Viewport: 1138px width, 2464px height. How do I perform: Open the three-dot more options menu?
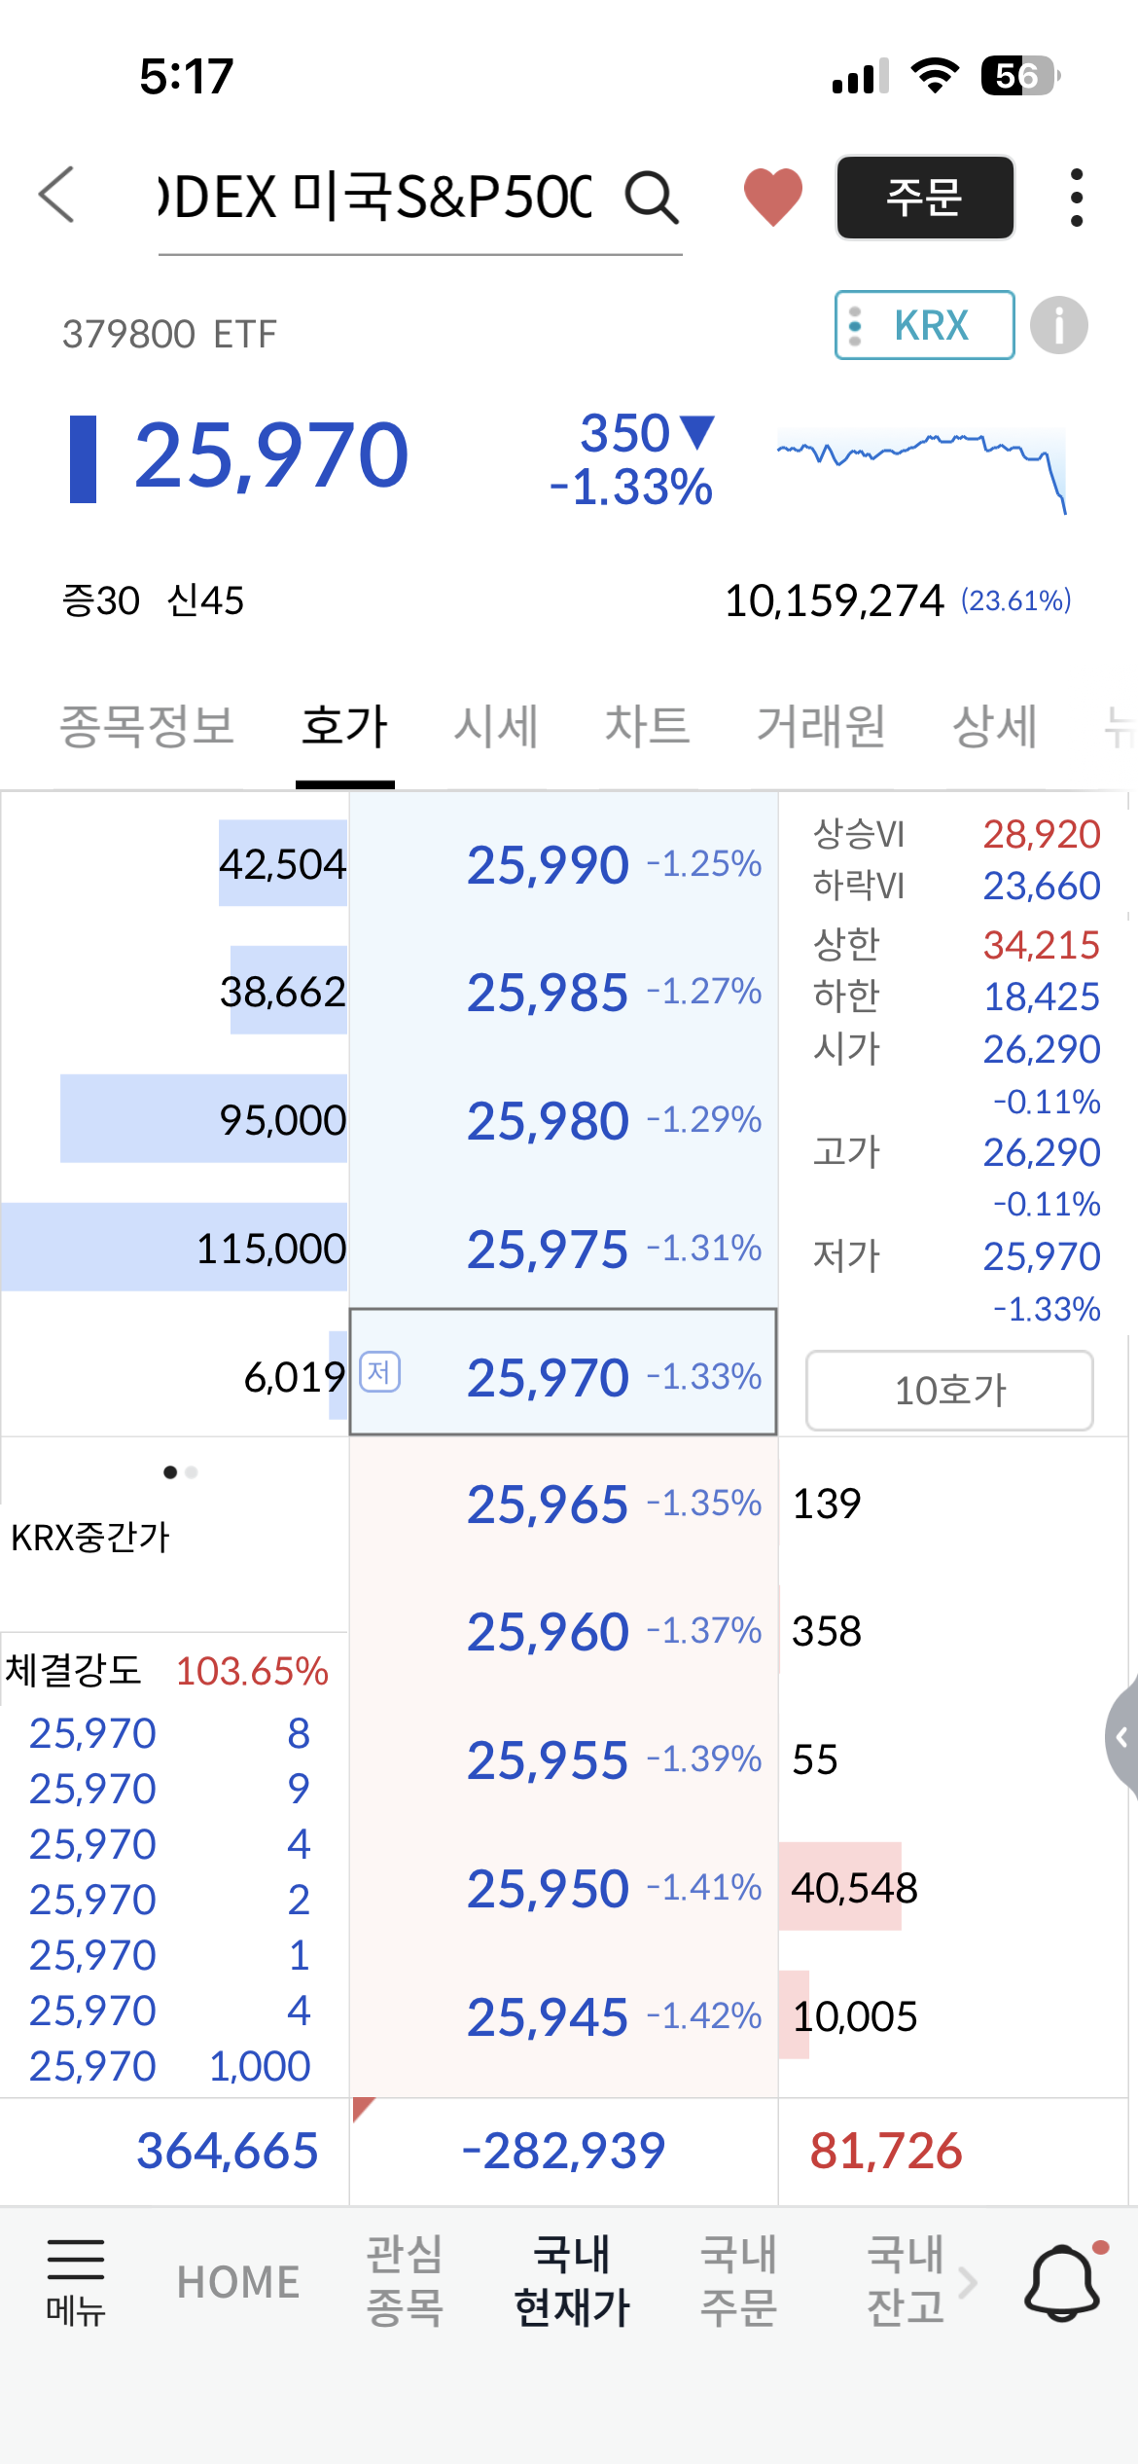1076,198
